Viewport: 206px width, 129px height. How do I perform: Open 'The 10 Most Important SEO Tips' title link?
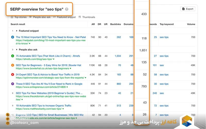[x=51, y=37]
